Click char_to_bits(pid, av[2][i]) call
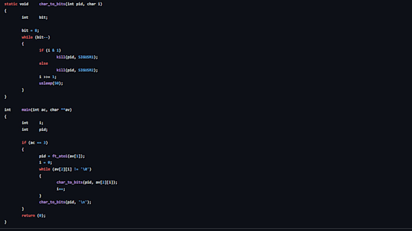The image size is (412, 231). [x=87, y=182]
